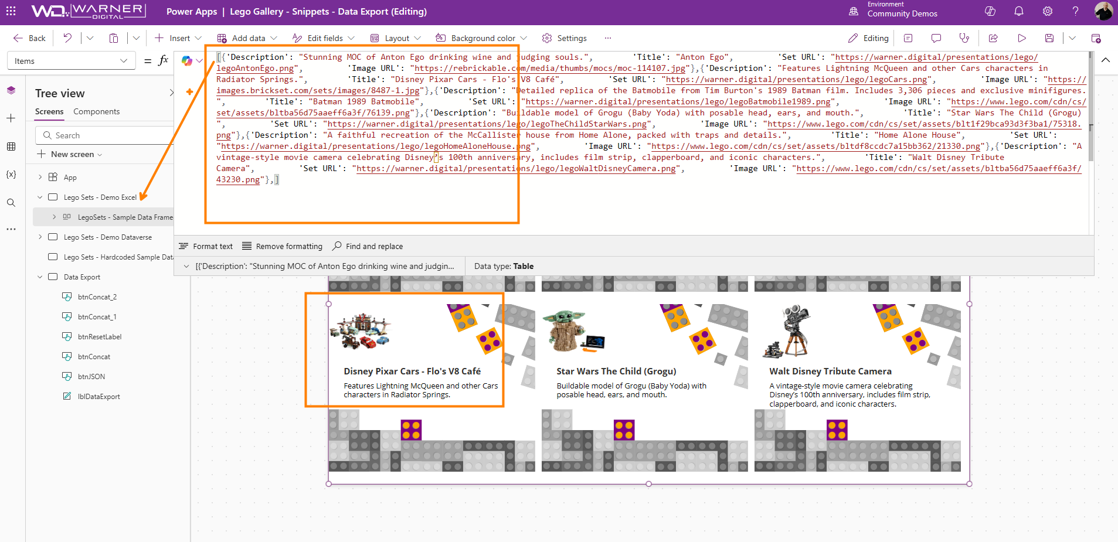Save the app with disk icon

1049,38
